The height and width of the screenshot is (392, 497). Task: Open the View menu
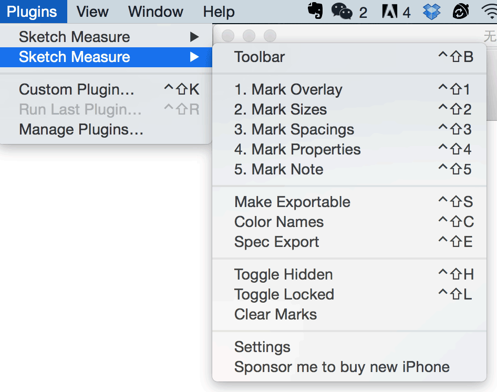pyautogui.click(x=92, y=11)
